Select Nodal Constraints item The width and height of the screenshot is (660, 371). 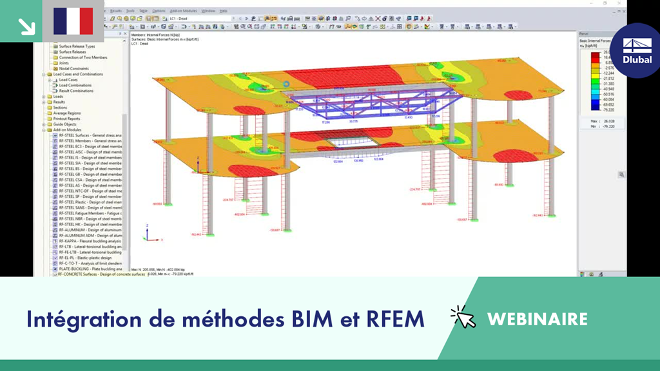coord(73,68)
